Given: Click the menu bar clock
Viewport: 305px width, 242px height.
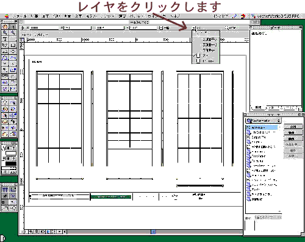Looking at the screenshot, I should (x=221, y=16).
